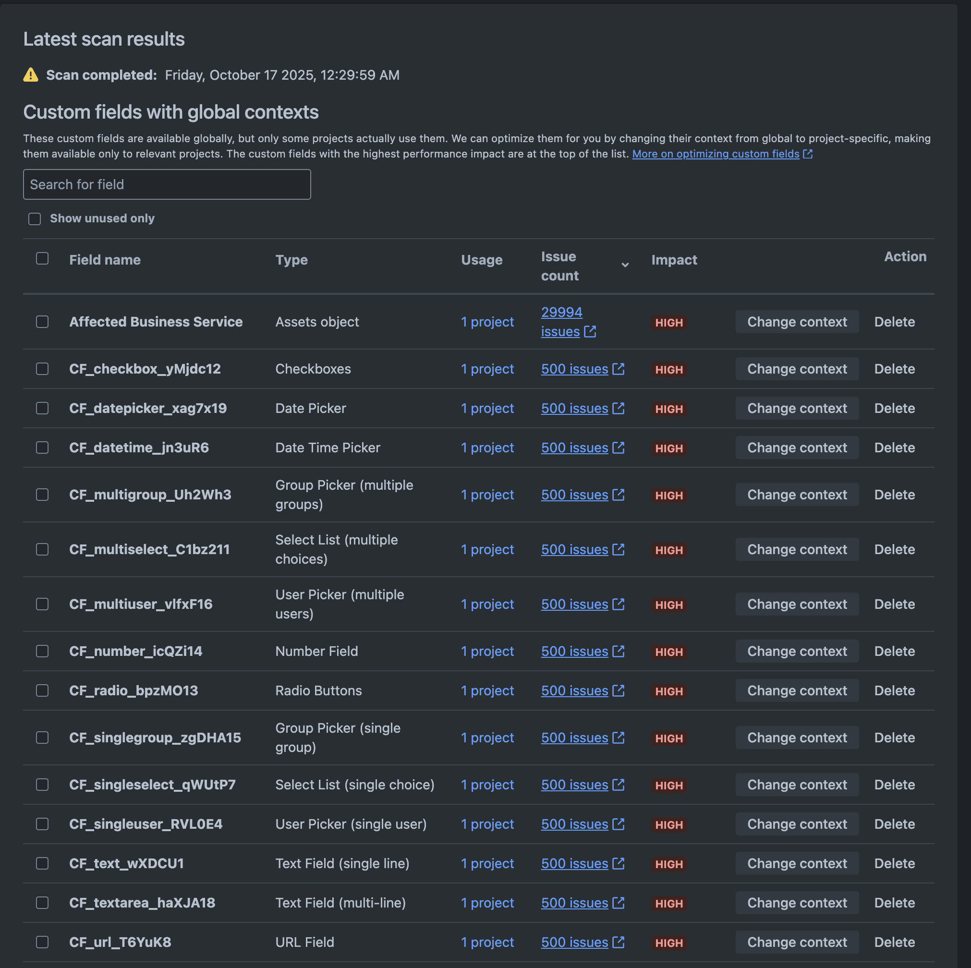Viewport: 971px width, 968px height.
Task: Open 500 issues link for CF_multiselect_C1bz211
Action: pos(574,549)
